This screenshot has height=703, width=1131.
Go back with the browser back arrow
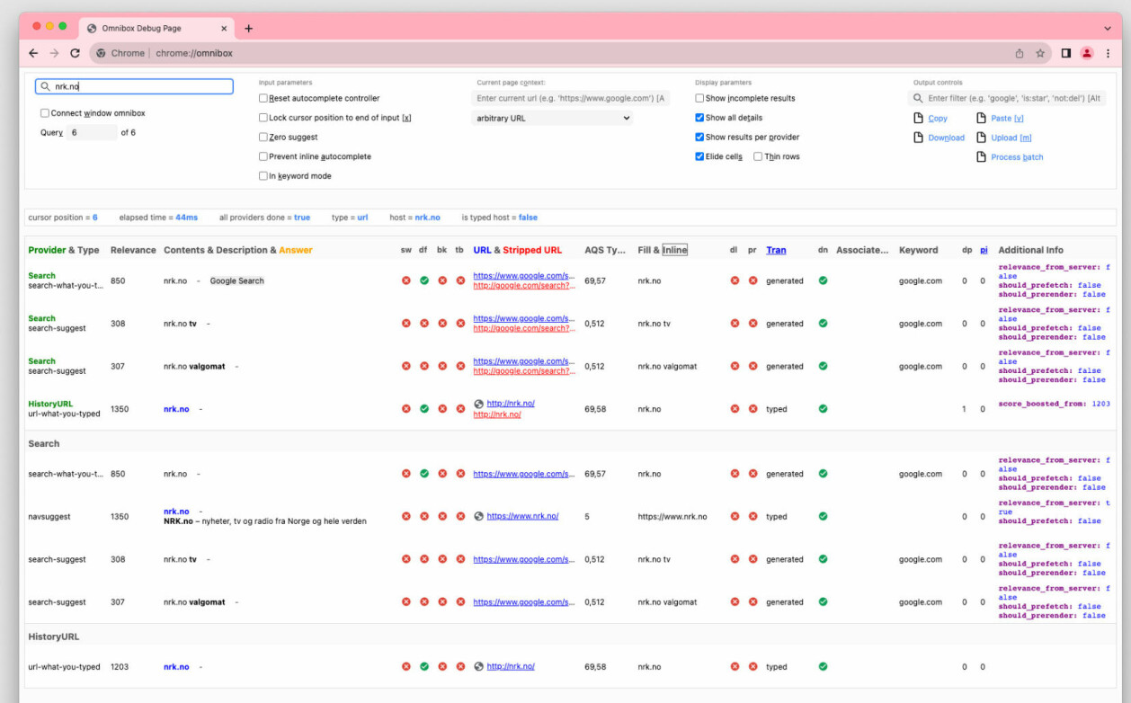coord(33,53)
